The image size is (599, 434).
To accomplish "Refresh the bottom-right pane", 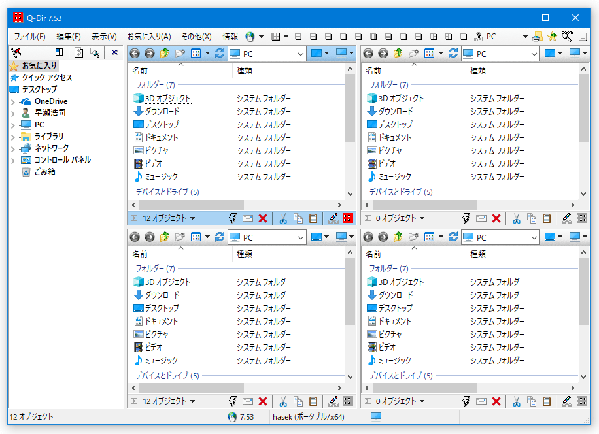I will point(453,237).
